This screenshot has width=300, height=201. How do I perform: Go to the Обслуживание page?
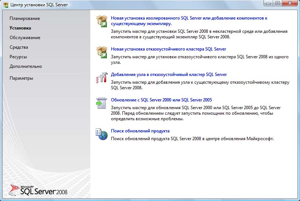tap(25, 38)
